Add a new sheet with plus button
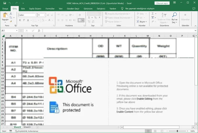Viewport: 198px width, 133px height. tap(37, 127)
